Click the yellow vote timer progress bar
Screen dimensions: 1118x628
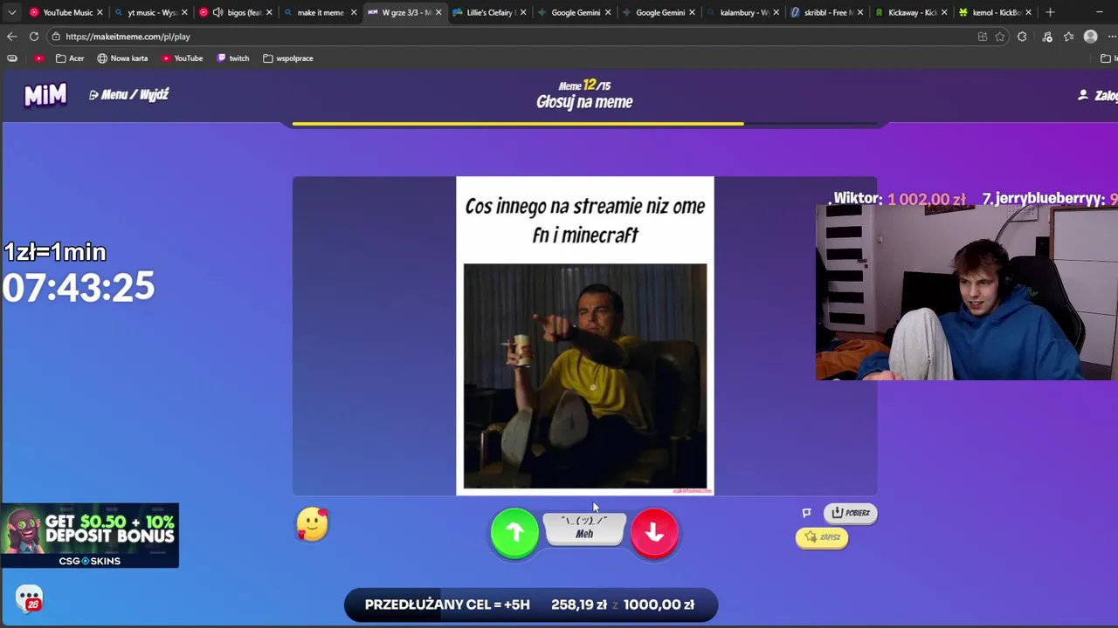584,124
